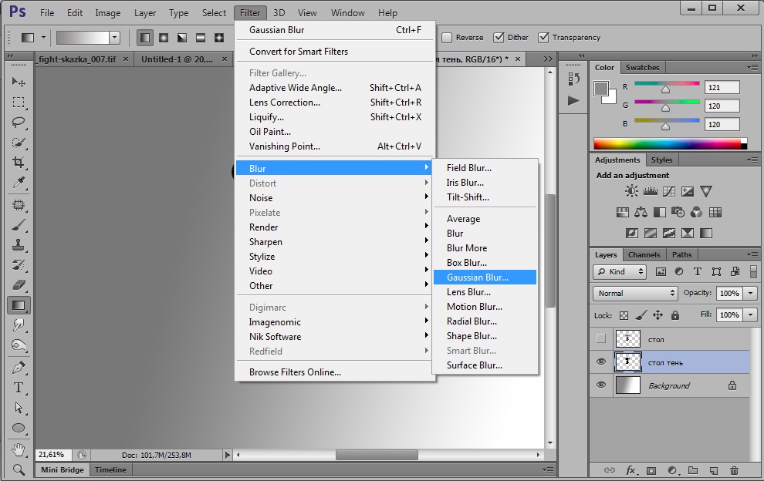The height and width of the screenshot is (481, 764).
Task: Show hidden document tabs via double chevron
Action: (x=548, y=59)
